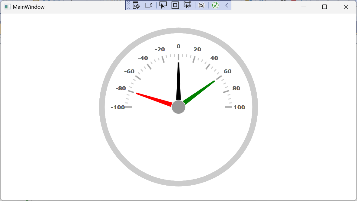Click the 100 label on the gauge

click(x=240, y=107)
